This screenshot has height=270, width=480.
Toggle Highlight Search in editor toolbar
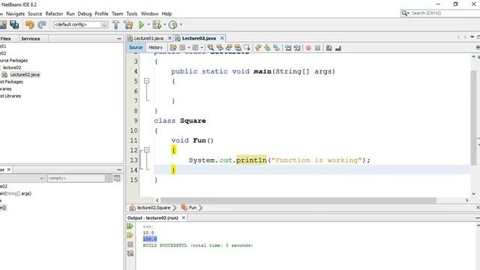pyautogui.click(x=238, y=47)
